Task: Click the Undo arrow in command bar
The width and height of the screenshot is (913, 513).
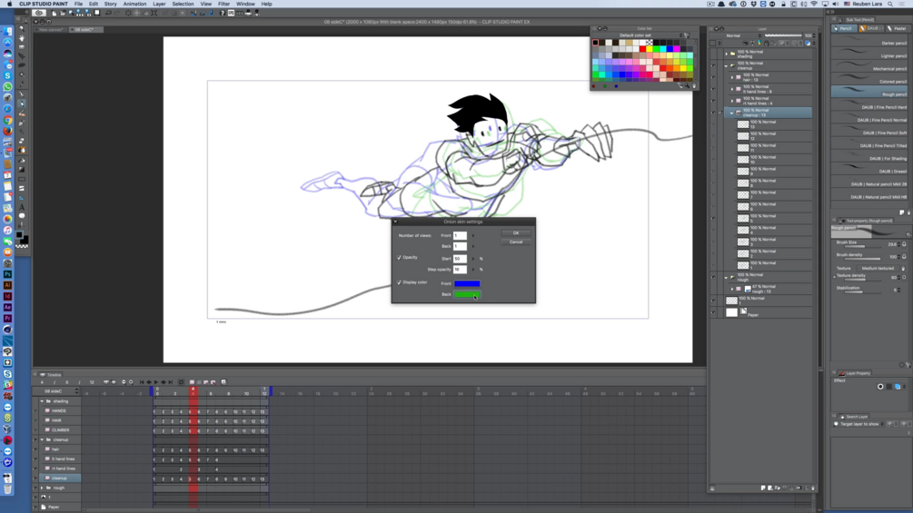Action: 108,13
